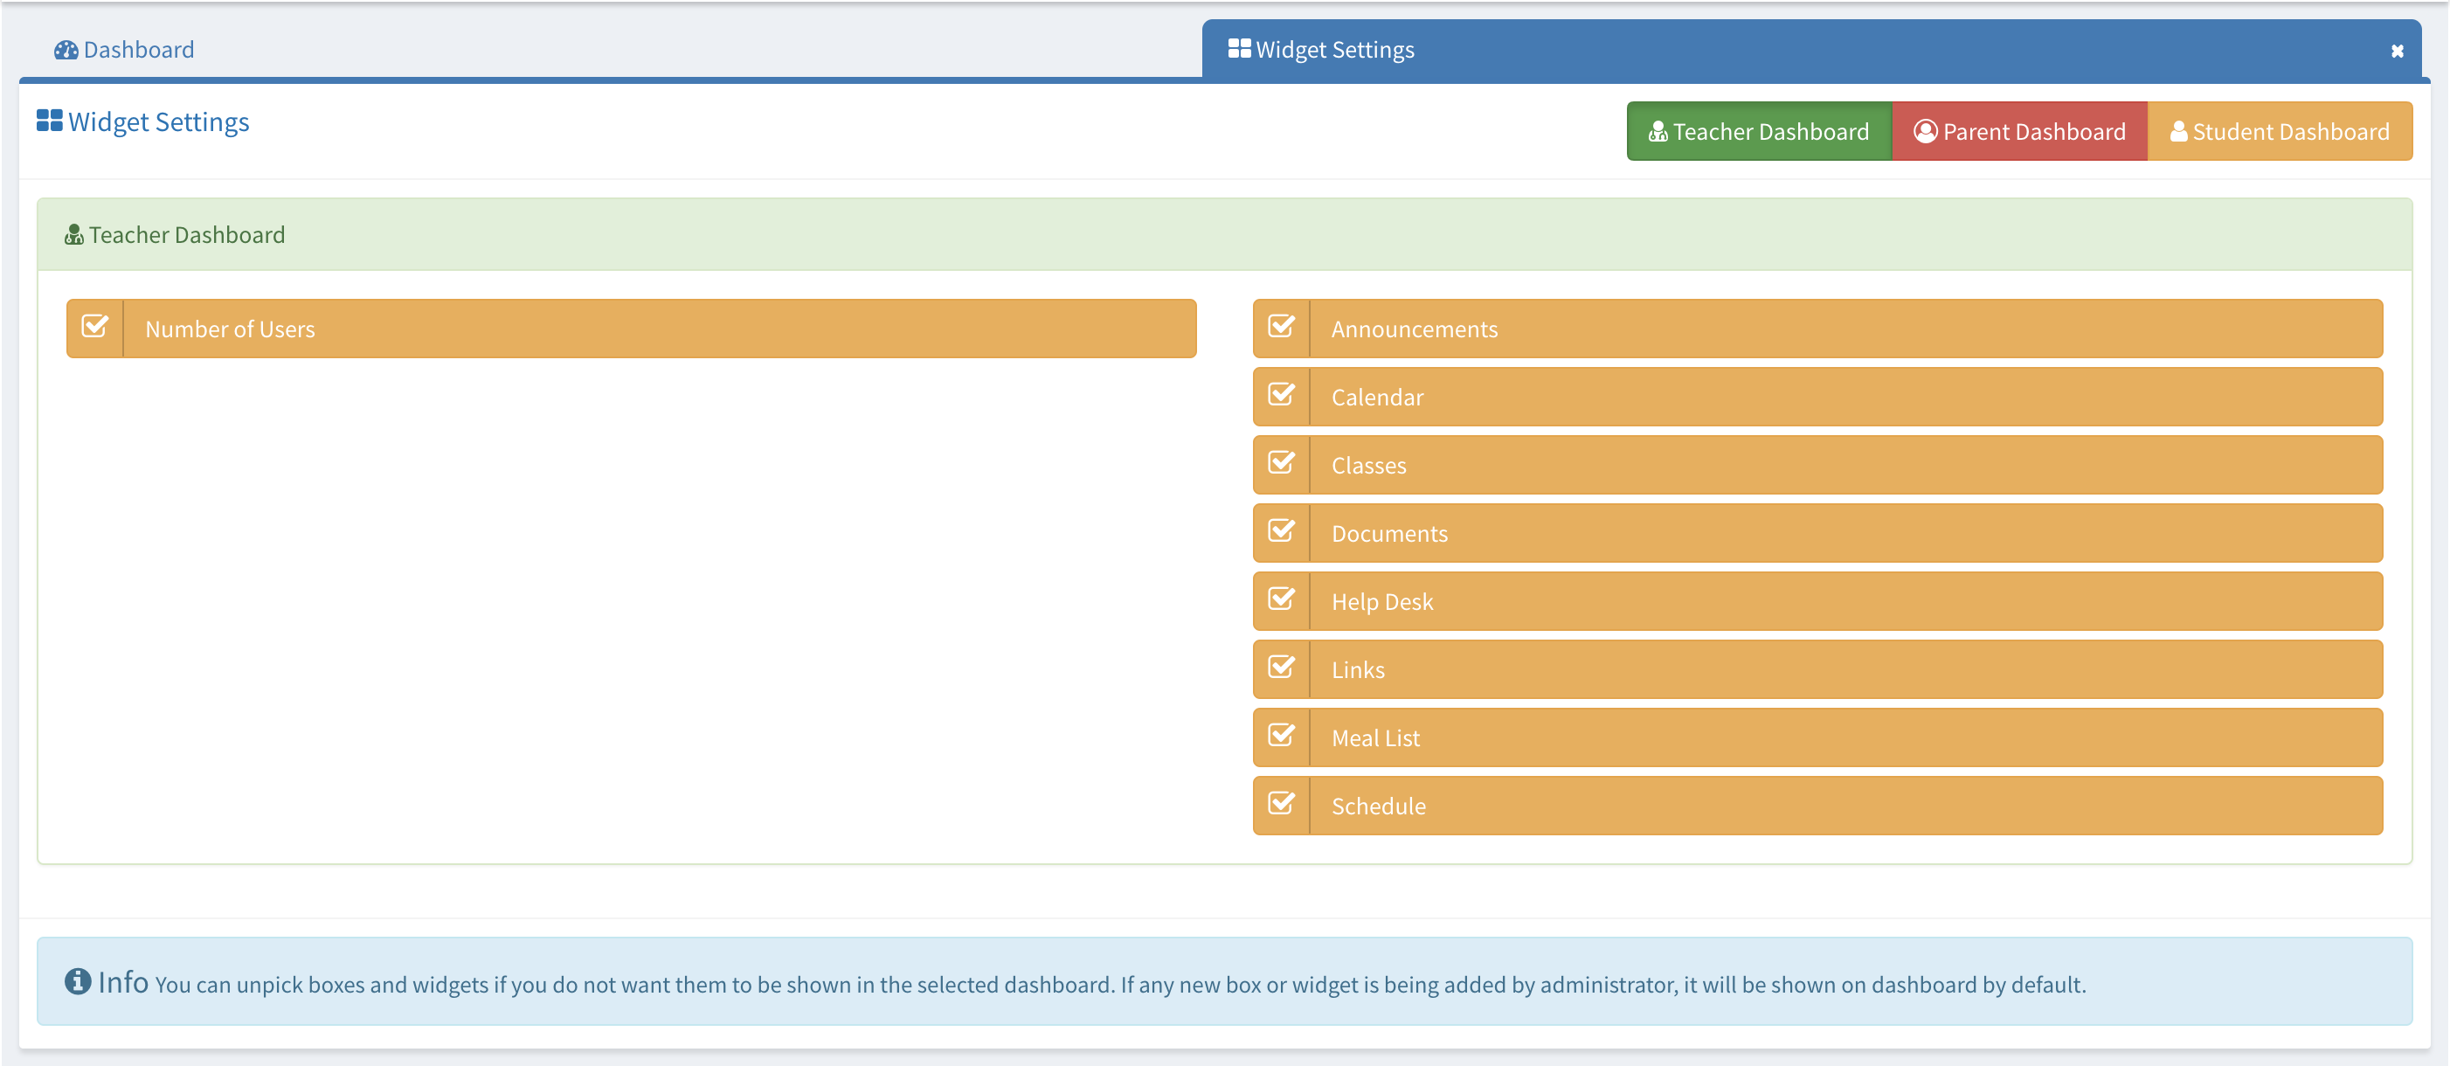Image resolution: width=2450 pixels, height=1066 pixels.
Task: Click the grid icon beside Widget Settings heading
Action: point(50,121)
